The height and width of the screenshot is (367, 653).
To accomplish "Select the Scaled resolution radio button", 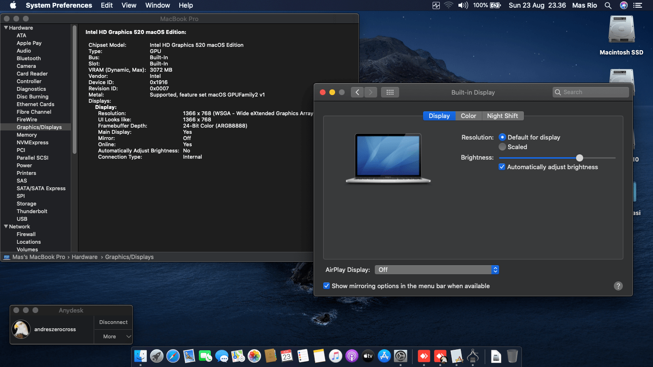I will coord(502,147).
